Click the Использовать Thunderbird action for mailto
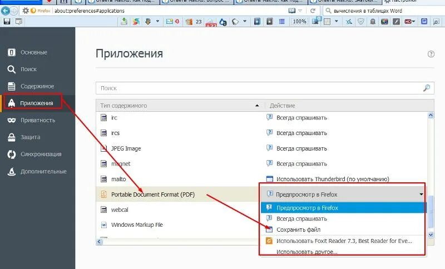Image resolution: width=445 pixels, height=269 pixels. (x=328, y=179)
